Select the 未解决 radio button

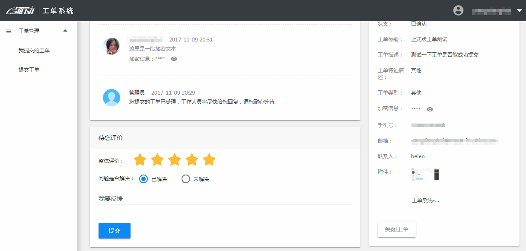pyautogui.click(x=186, y=179)
